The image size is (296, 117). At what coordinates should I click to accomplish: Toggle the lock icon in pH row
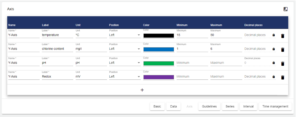(274, 63)
